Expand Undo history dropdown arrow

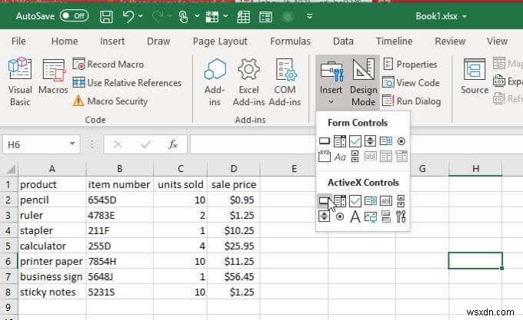point(141,15)
